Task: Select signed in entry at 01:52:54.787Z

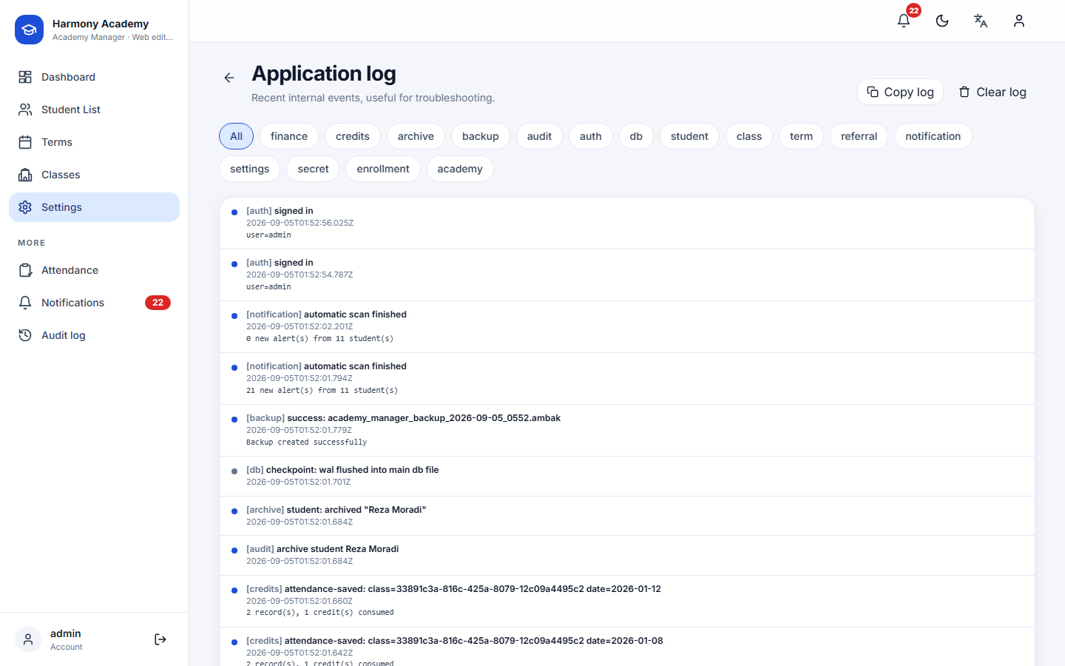Action: pyautogui.click(x=626, y=275)
